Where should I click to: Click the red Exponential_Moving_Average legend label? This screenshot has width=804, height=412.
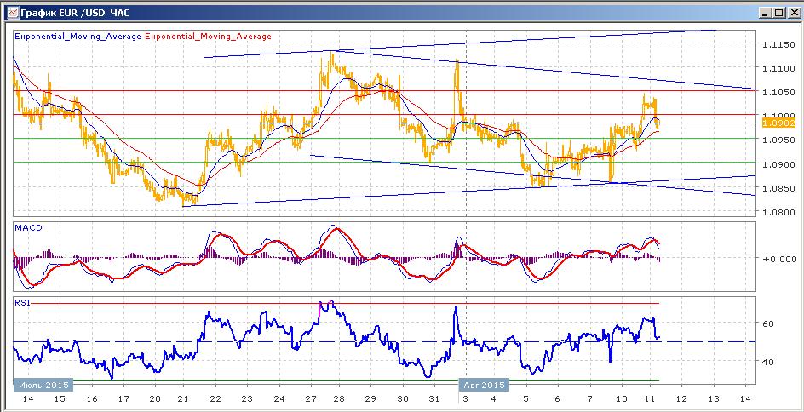pos(209,37)
